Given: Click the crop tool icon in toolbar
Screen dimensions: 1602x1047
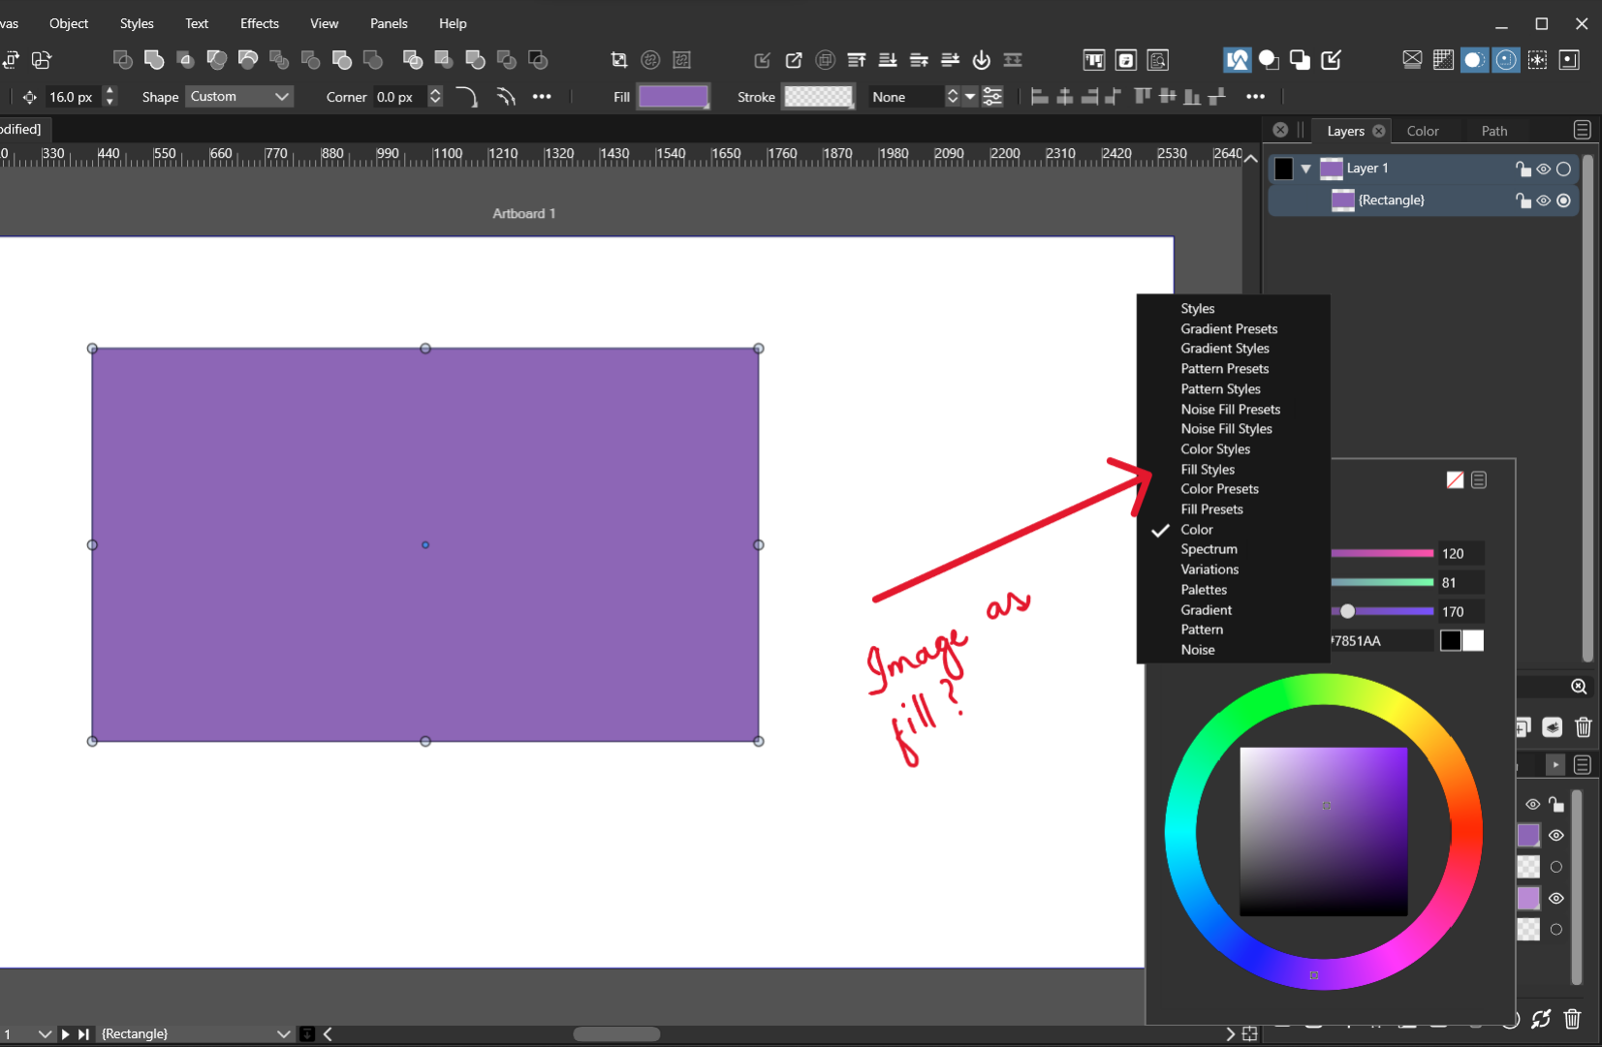Looking at the screenshot, I should (618, 60).
